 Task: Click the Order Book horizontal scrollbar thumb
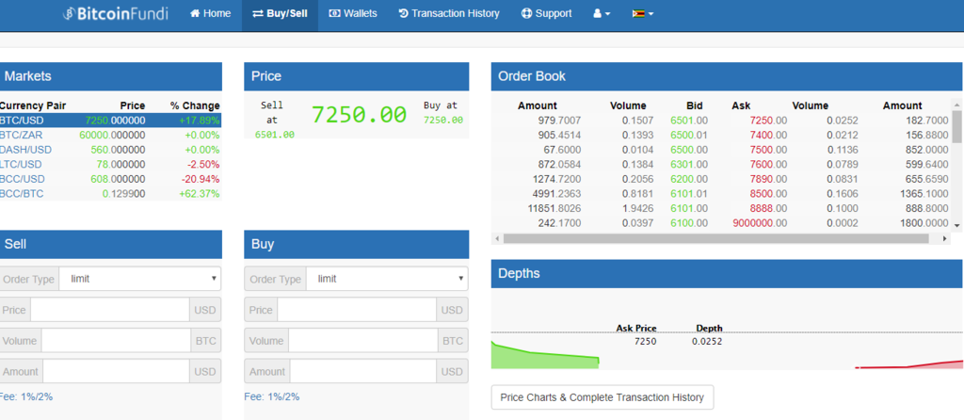[715, 238]
